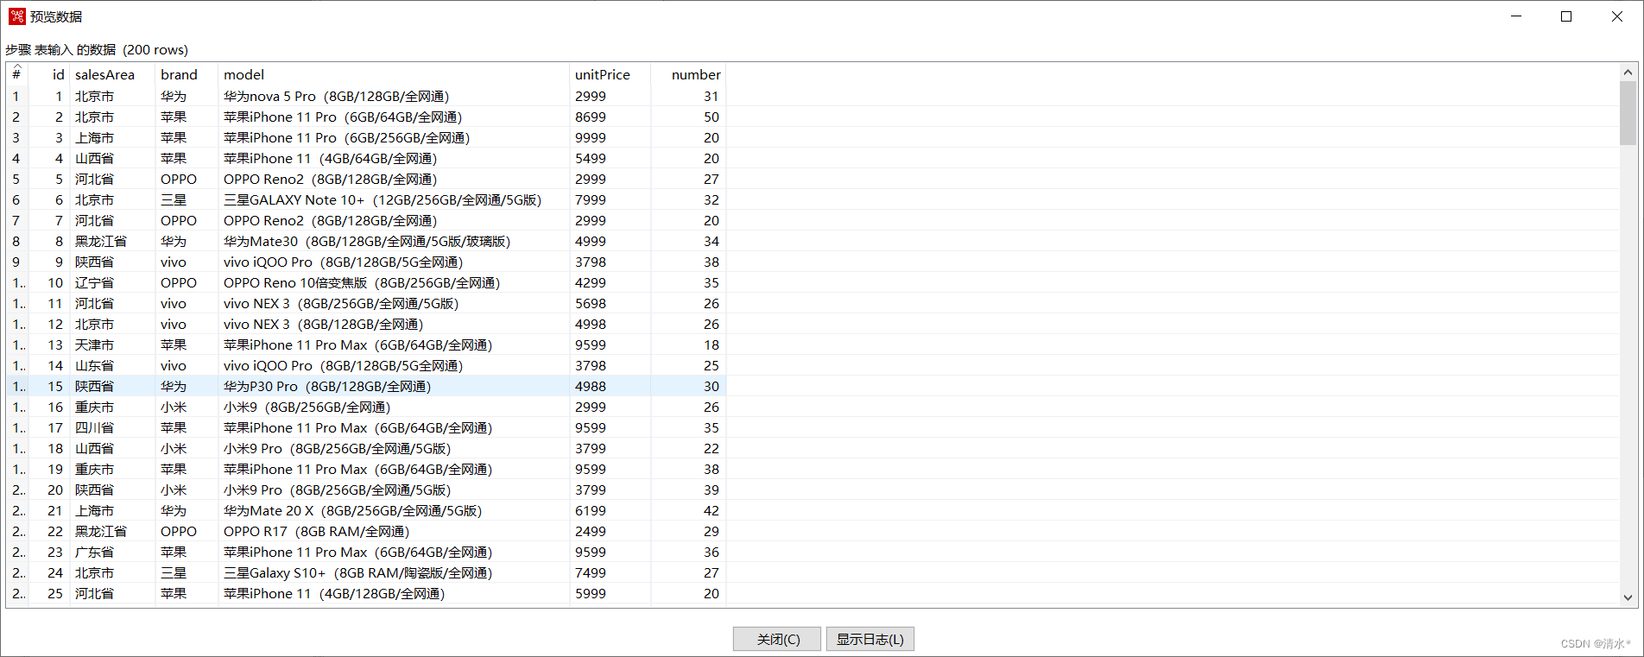
Task: Maximize the 预览数据 window
Action: click(x=1566, y=16)
